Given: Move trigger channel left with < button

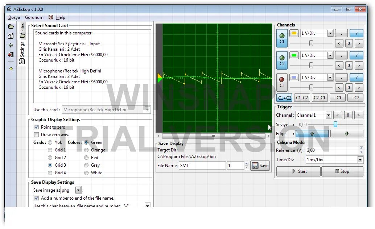Looking at the screenshot, I should coord(337,115).
